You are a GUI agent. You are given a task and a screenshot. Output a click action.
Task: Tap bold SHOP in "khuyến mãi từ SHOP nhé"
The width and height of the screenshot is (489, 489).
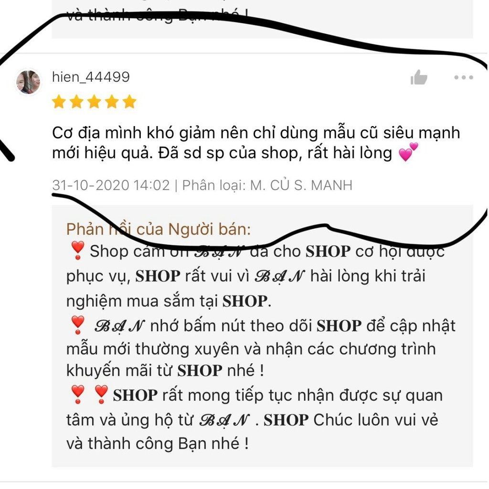(200, 371)
